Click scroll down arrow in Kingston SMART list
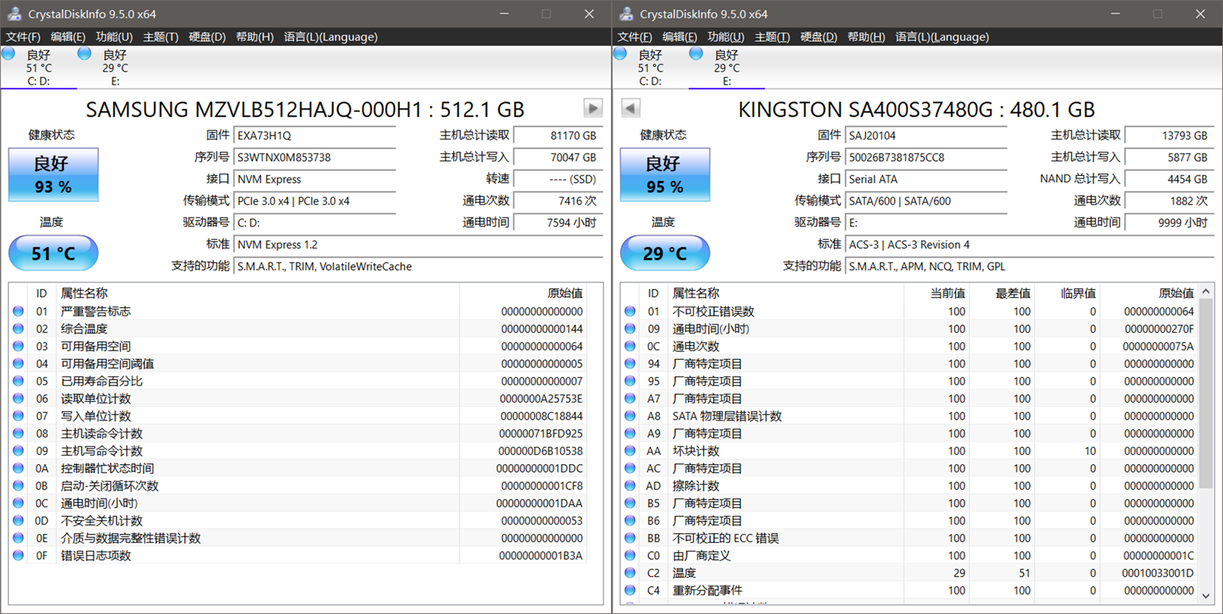Image resolution: width=1223 pixels, height=614 pixels. tap(1206, 596)
